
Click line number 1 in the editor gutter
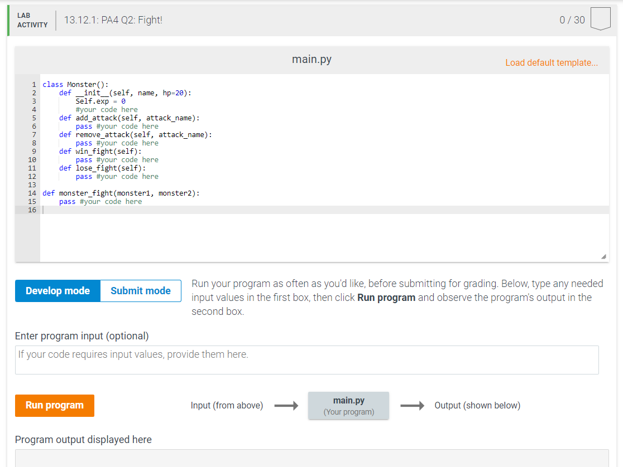click(33, 84)
